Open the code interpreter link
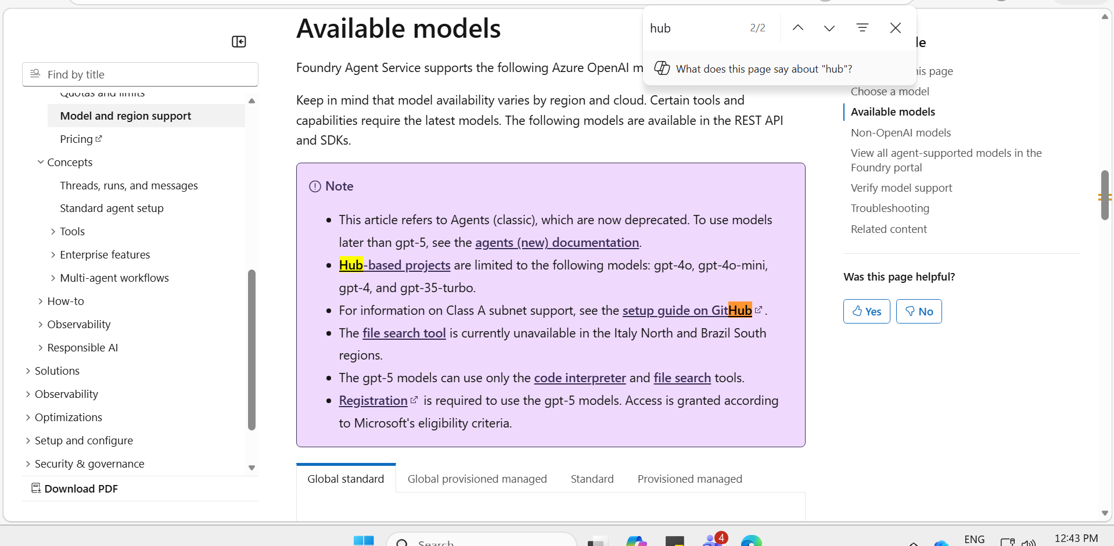 (580, 378)
